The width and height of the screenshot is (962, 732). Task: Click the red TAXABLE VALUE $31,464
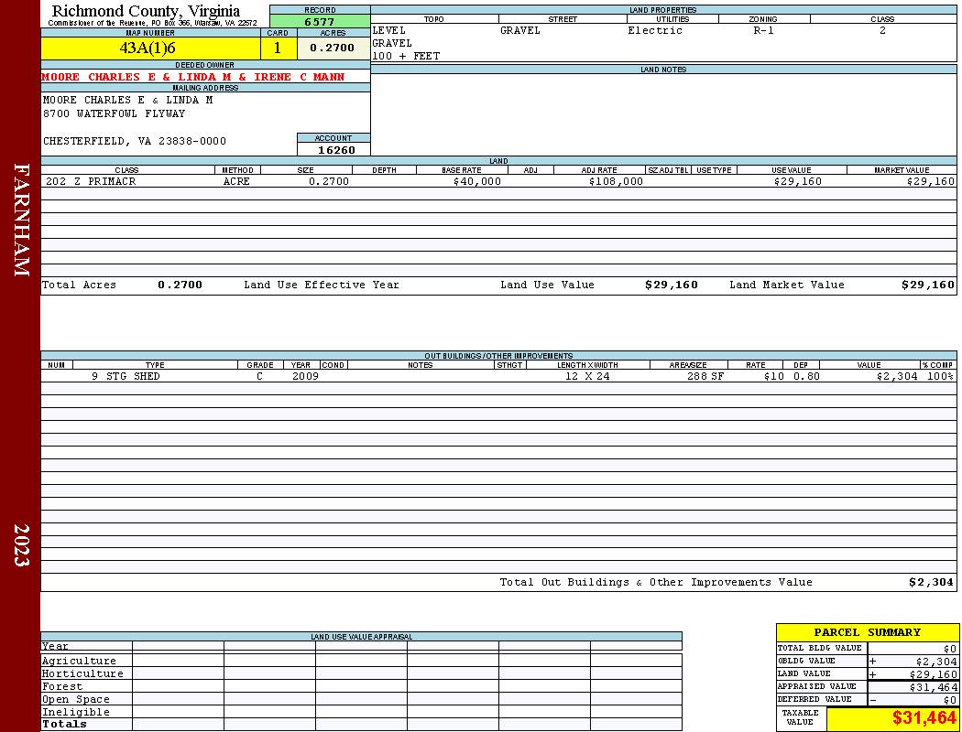(924, 718)
